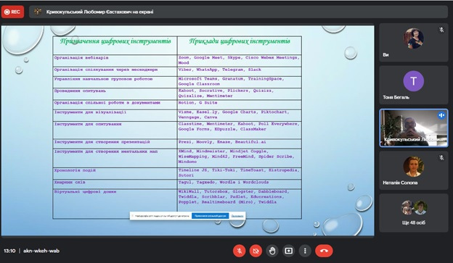Click the meeting code akn-wkeh-wab
This screenshot has height=263, width=453.
tap(41, 251)
